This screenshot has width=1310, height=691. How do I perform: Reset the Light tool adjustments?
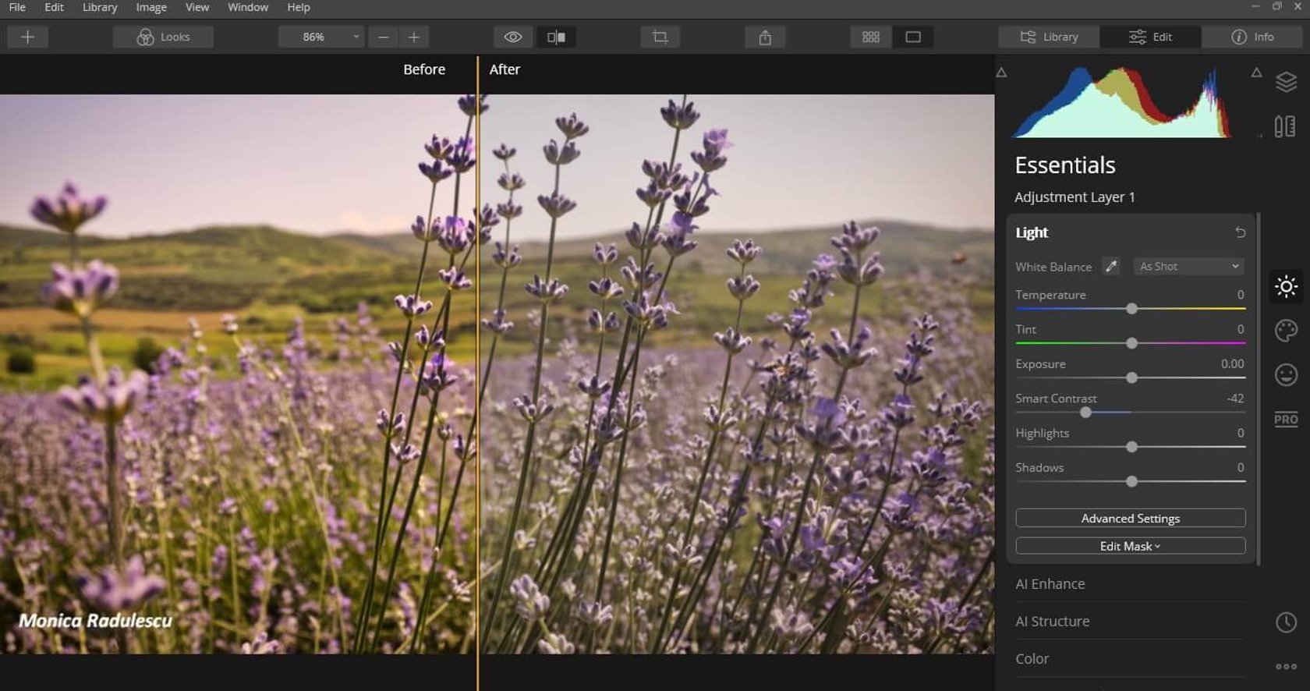coord(1240,232)
